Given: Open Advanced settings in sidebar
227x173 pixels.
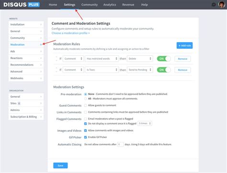Looking at the screenshot, I should pos(26,71).
